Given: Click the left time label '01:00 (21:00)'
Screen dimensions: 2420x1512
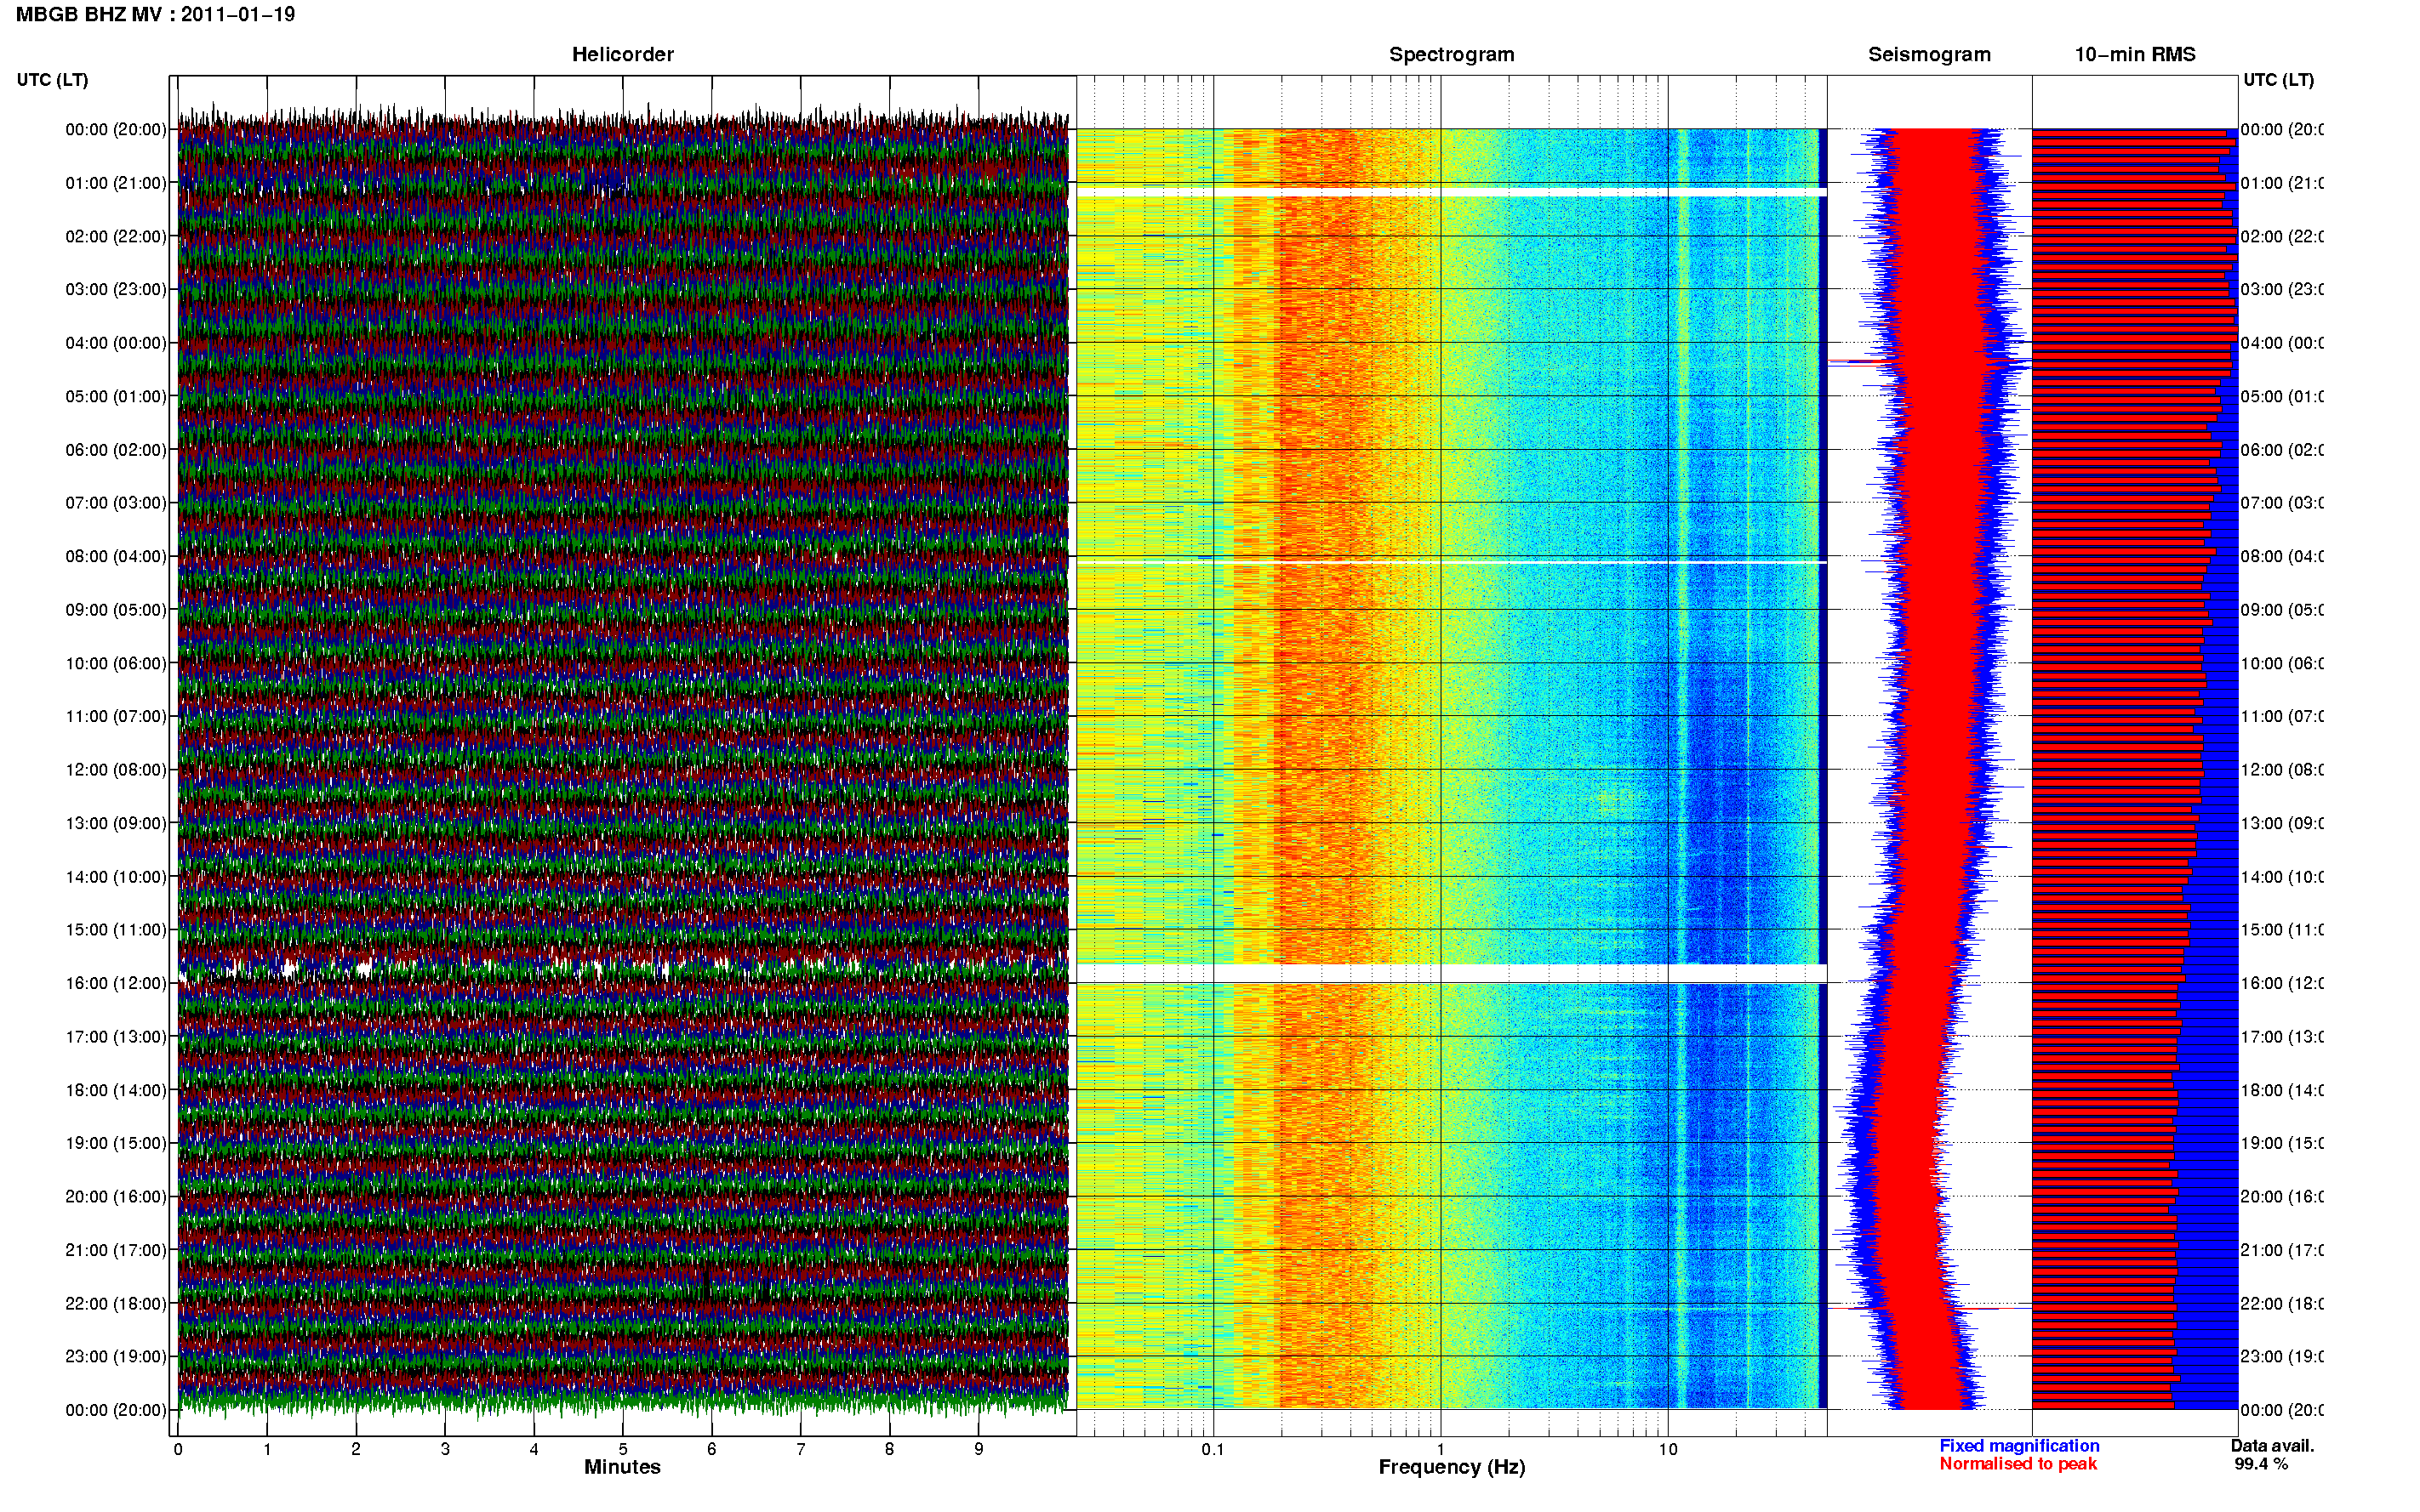Looking at the screenshot, I should tap(116, 183).
